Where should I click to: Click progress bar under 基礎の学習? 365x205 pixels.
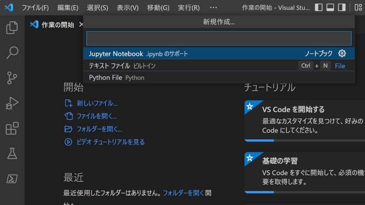[305, 192]
